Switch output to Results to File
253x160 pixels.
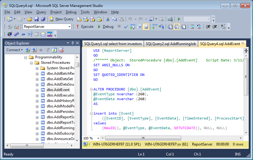pyautogui.click(x=184, y=27)
